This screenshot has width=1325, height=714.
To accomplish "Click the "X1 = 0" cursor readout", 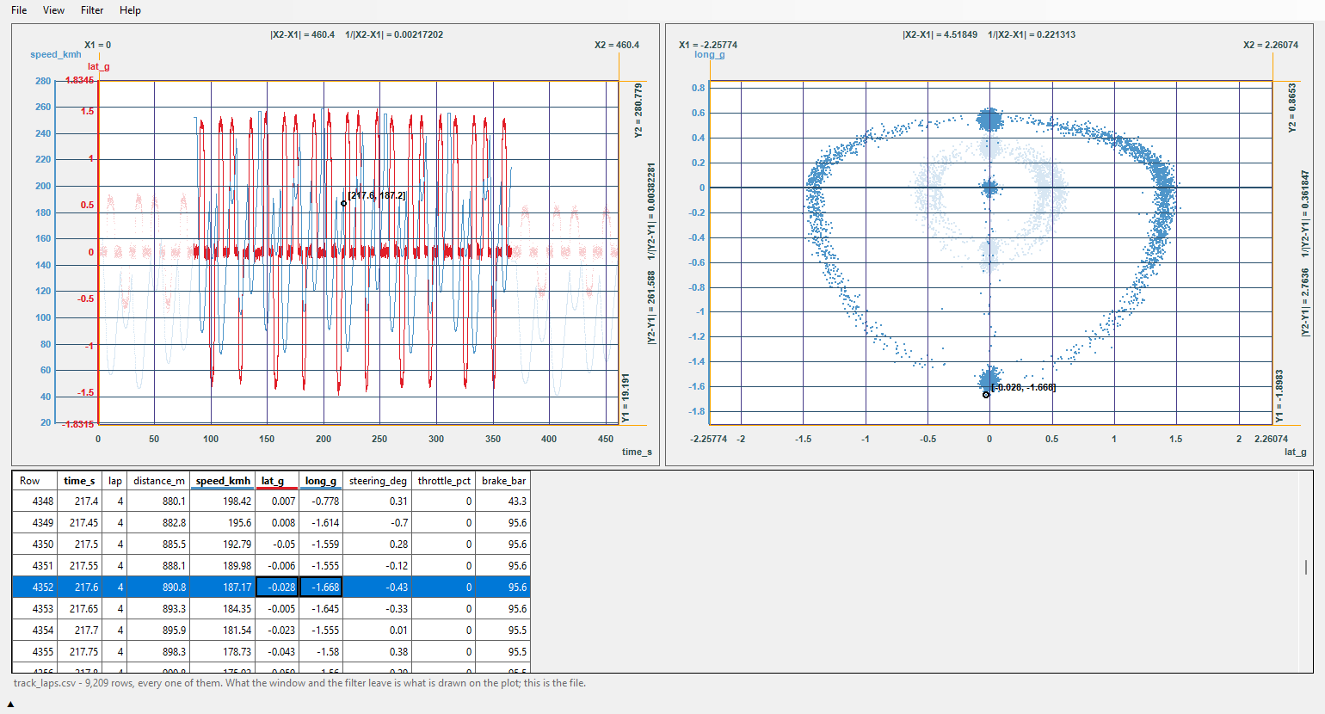I will point(97,45).
